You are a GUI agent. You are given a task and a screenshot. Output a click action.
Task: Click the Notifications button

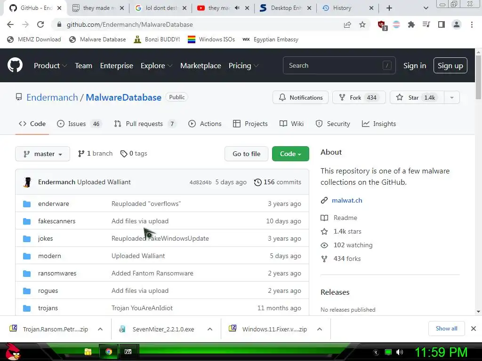[300, 98]
